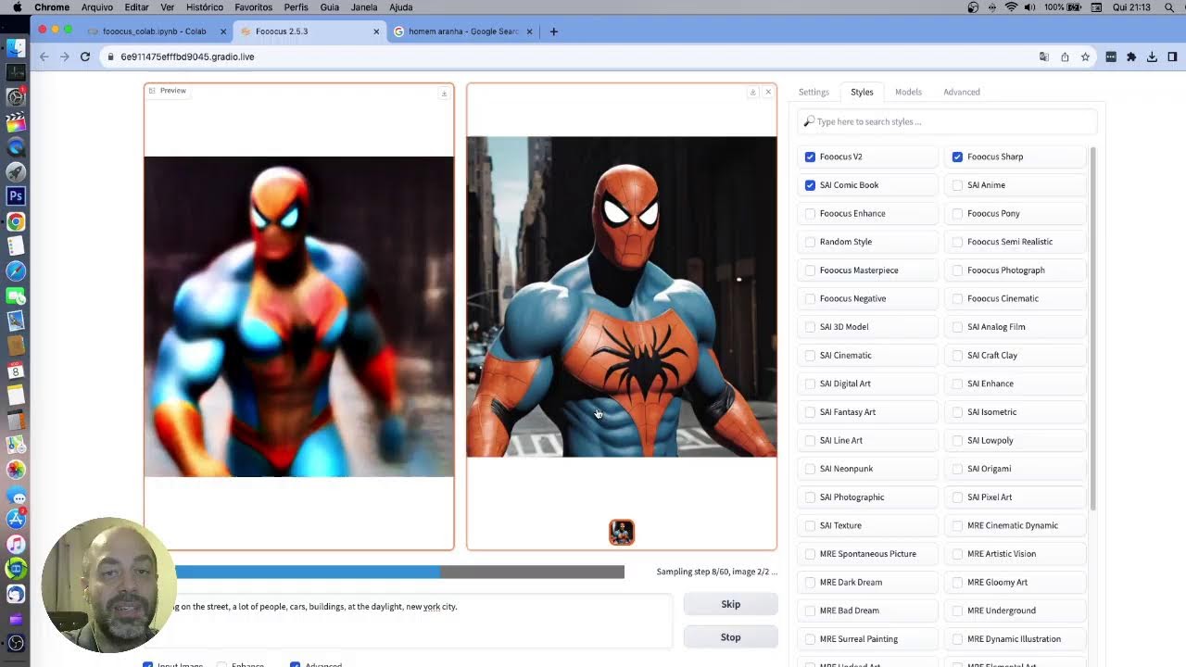Image resolution: width=1186 pixels, height=667 pixels.
Task: Click the clock 'Qui 21:13' in menu bar
Action: coord(1132,7)
